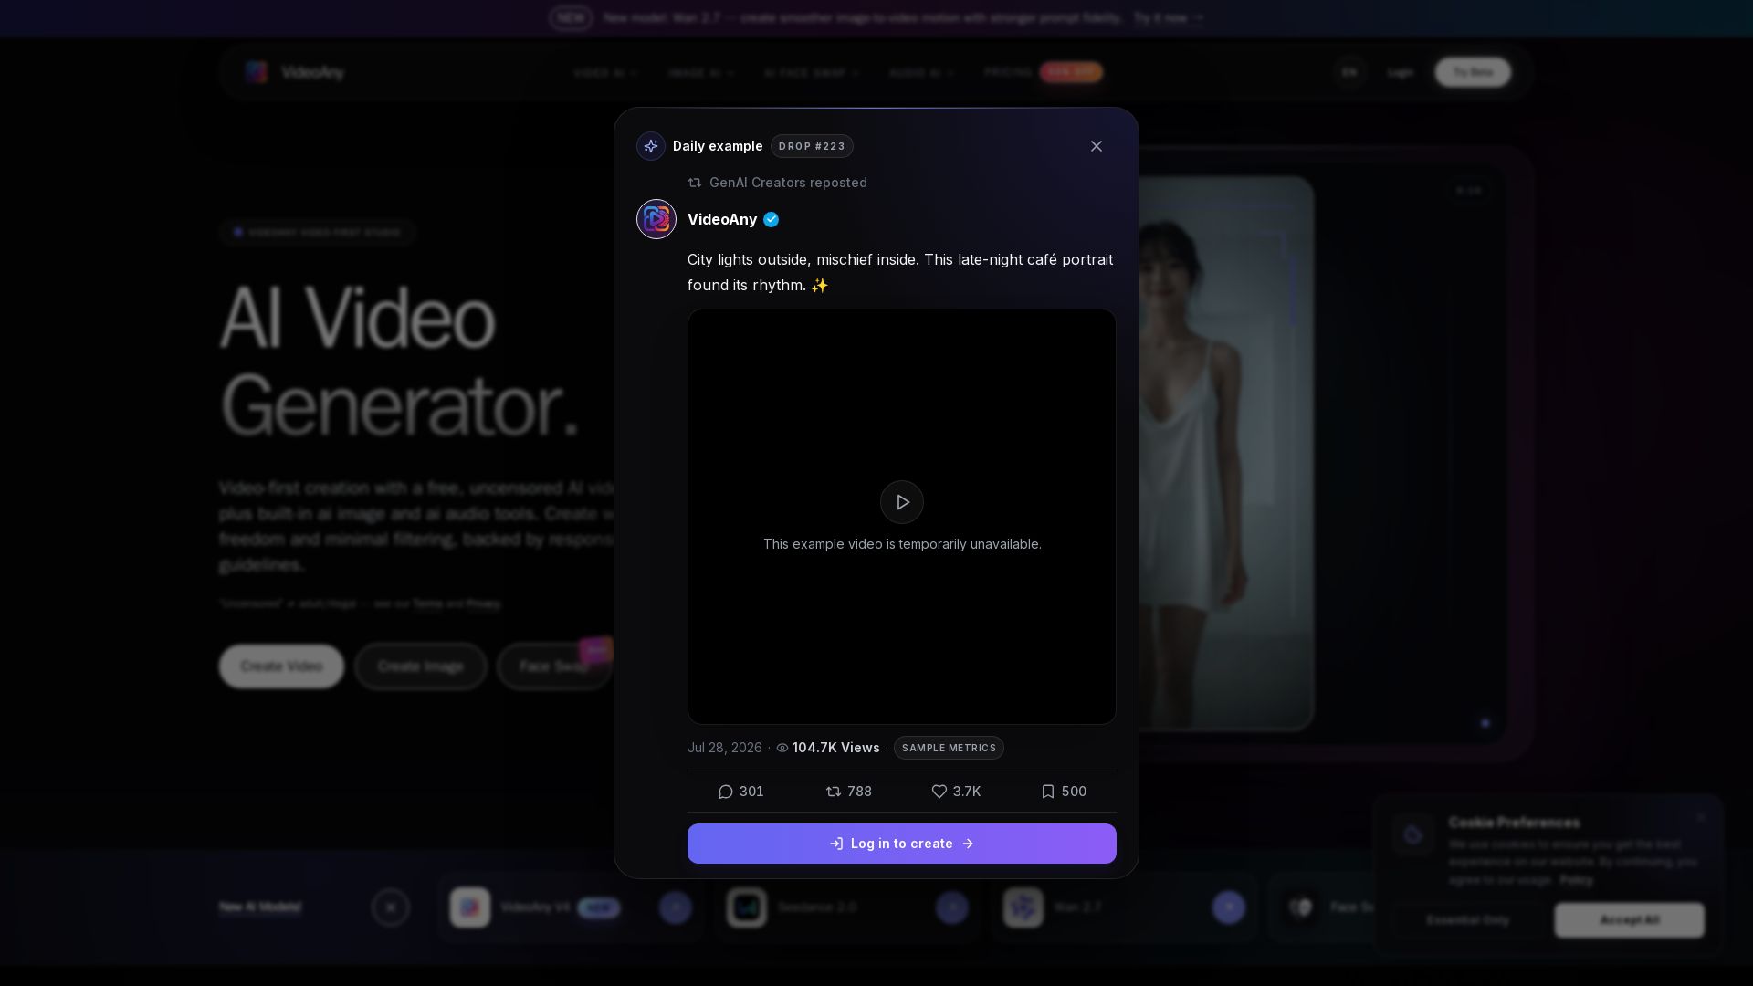The width and height of the screenshot is (1753, 986).
Task: Close the Cookie Preferences popup
Action: (1701, 817)
